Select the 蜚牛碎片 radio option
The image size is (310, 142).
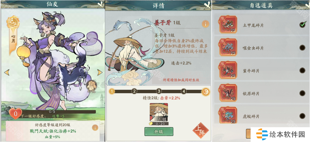302,70
